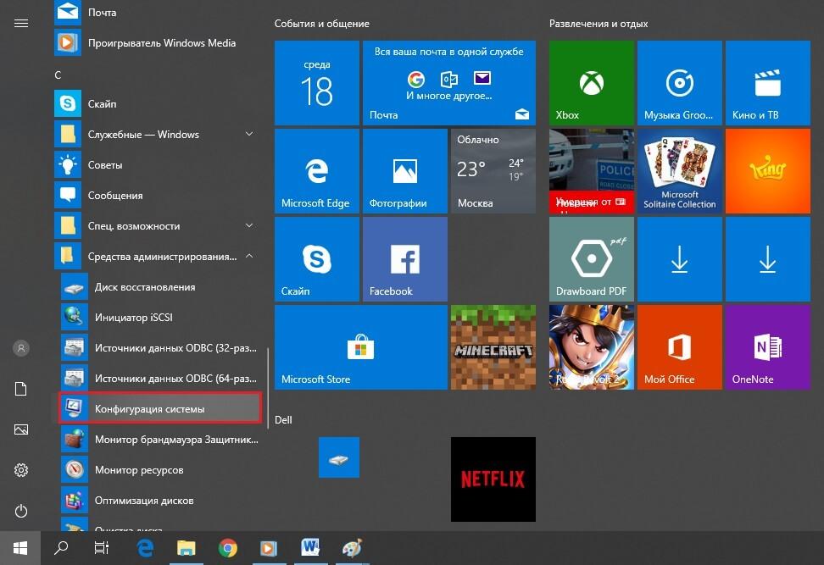Expand the Спец. возможности folder
Screen dimensions: 824x565
coord(158,226)
